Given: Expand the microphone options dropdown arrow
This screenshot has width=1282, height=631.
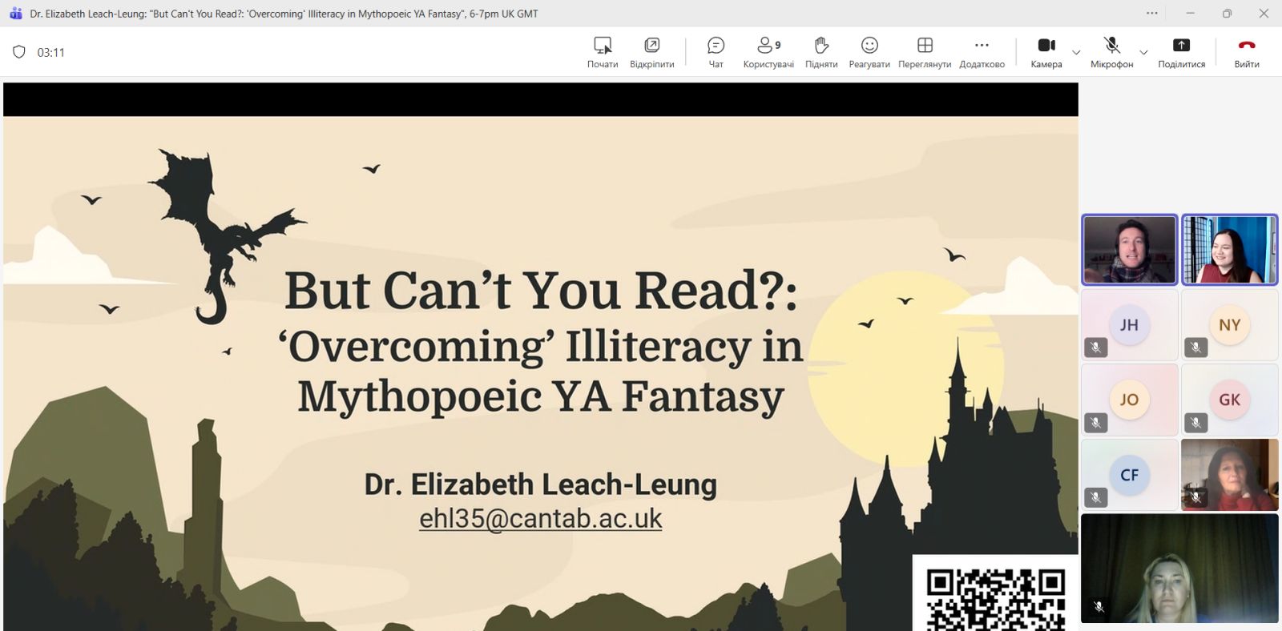Looking at the screenshot, I should [1143, 53].
